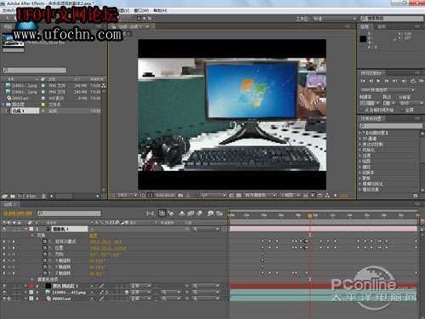Hide the black solid layer 2 eye toggle
Screen dimensions: 425x319
tap(4, 286)
